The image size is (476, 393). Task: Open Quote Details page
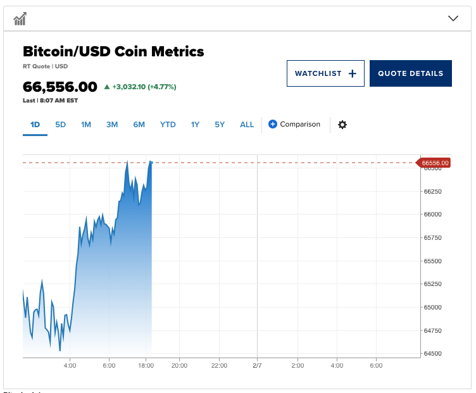pos(410,73)
